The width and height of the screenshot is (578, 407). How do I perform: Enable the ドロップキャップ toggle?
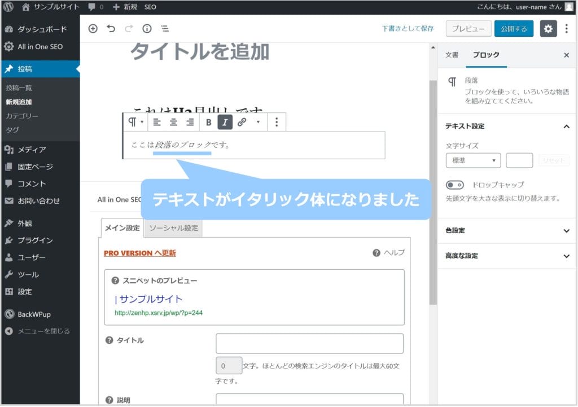click(x=455, y=185)
